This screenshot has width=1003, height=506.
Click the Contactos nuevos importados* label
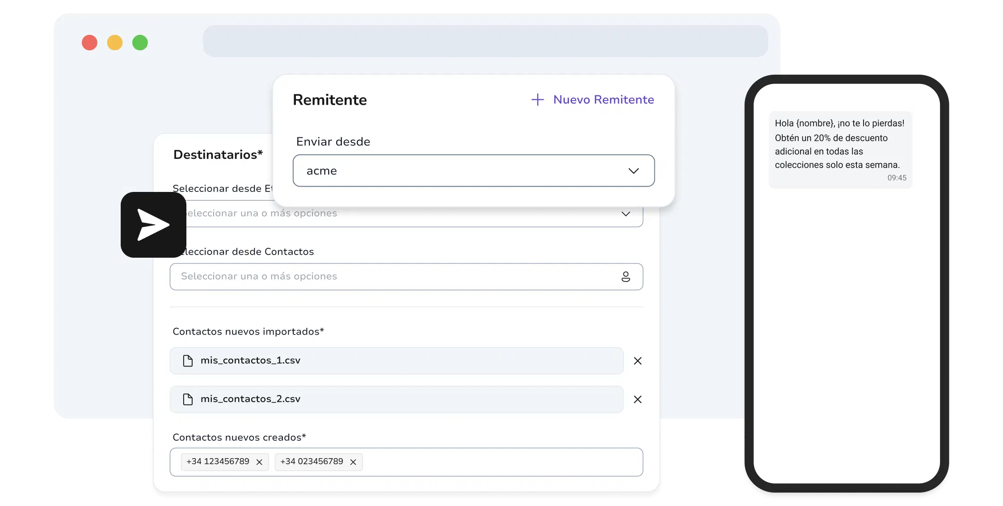point(248,332)
